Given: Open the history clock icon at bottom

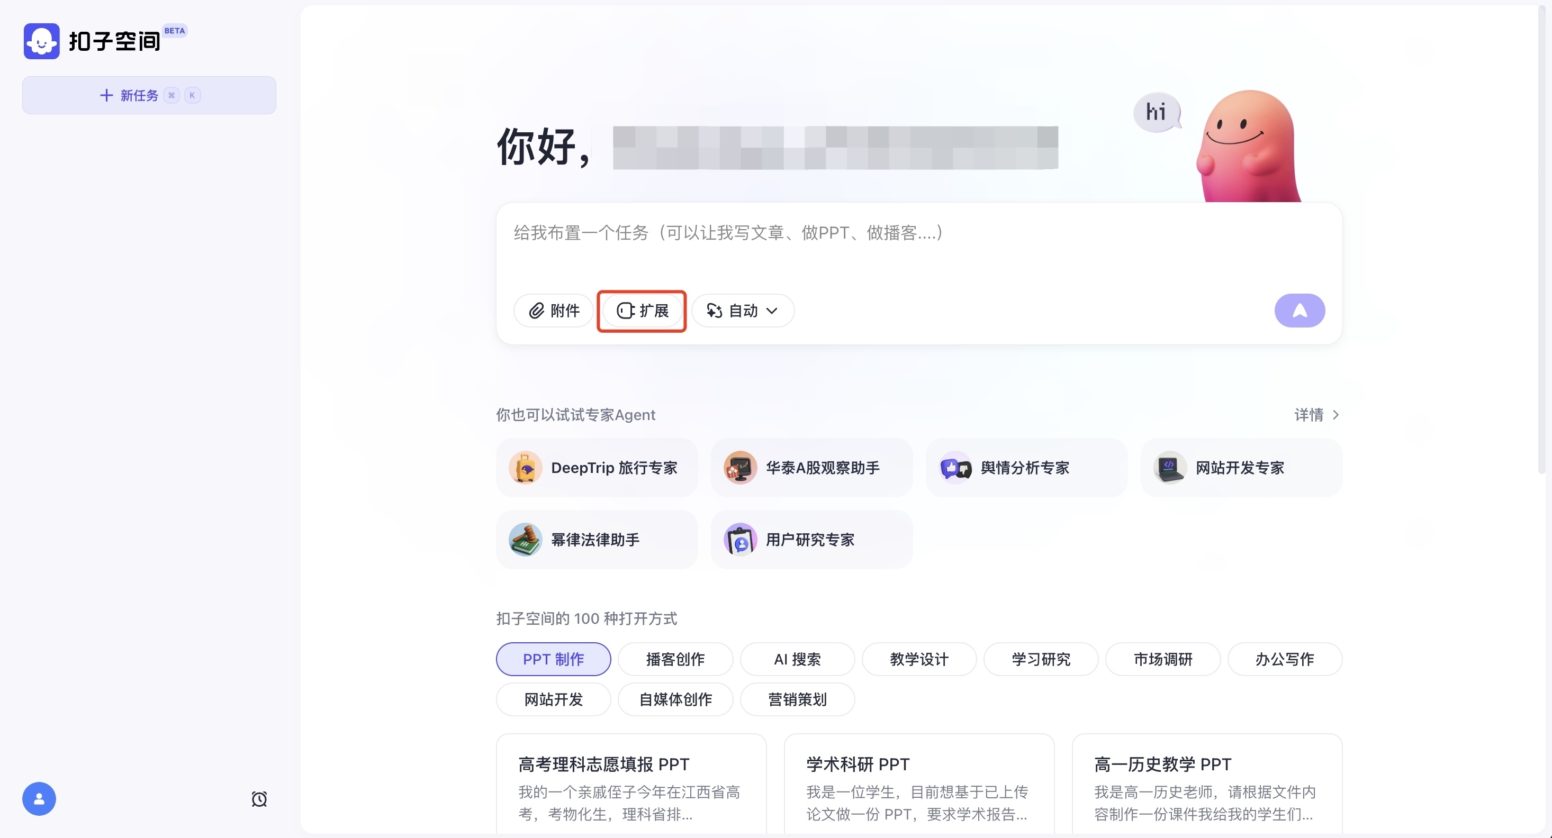Looking at the screenshot, I should point(259,799).
